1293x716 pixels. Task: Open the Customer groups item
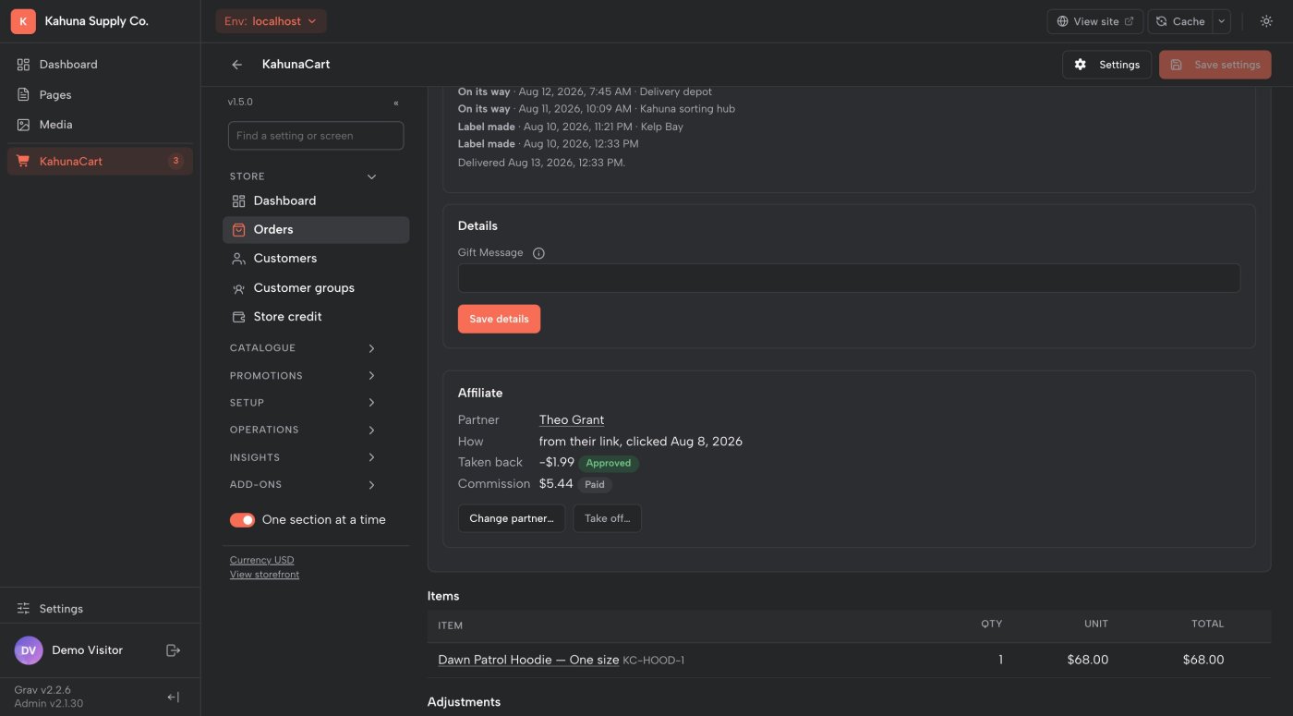(x=316, y=287)
